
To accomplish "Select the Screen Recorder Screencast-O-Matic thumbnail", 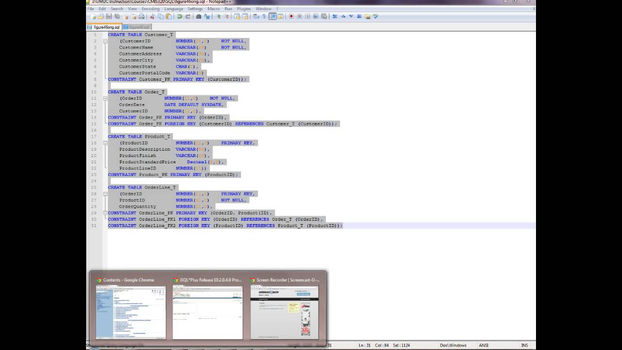I will 284,309.
